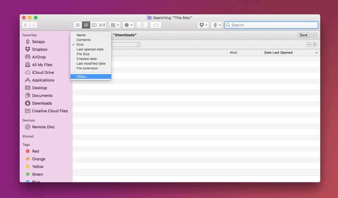Click the Edit Tags toolbar icon

(x=156, y=25)
